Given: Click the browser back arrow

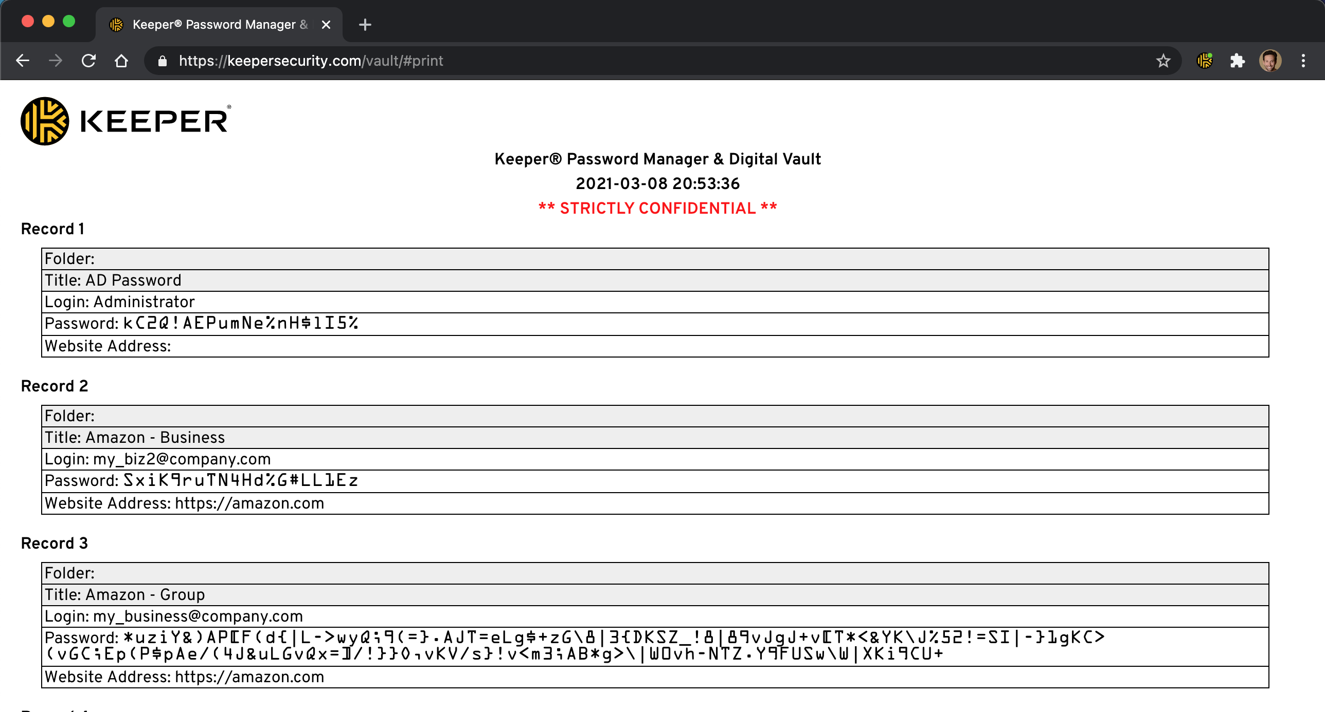Looking at the screenshot, I should 23,61.
